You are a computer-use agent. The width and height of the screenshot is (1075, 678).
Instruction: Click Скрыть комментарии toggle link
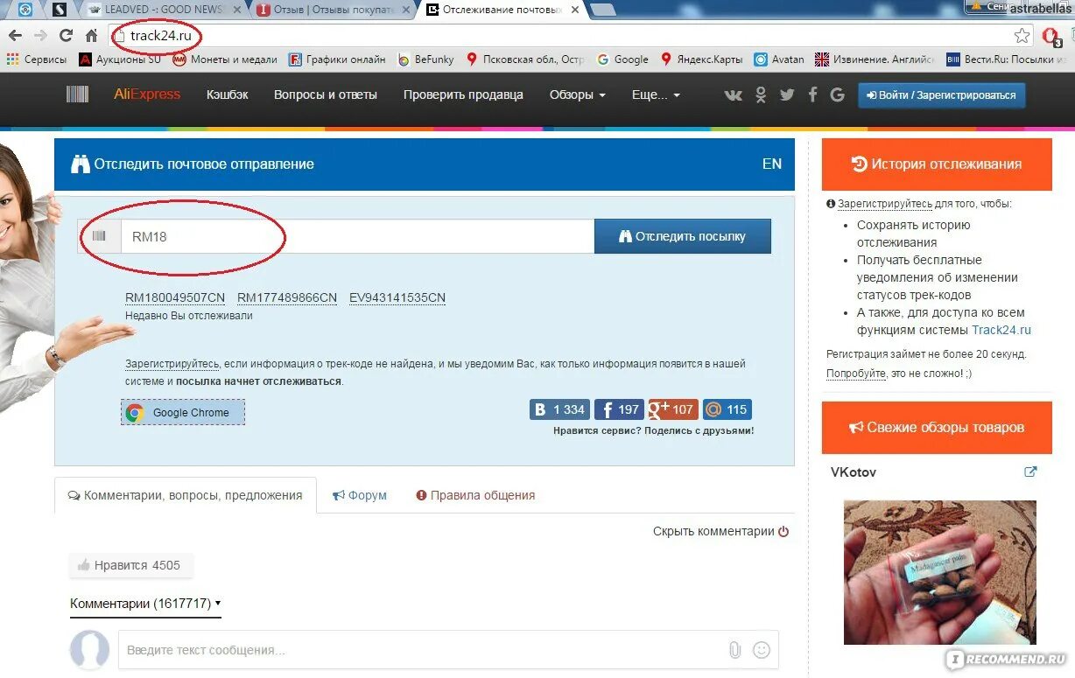click(x=720, y=531)
